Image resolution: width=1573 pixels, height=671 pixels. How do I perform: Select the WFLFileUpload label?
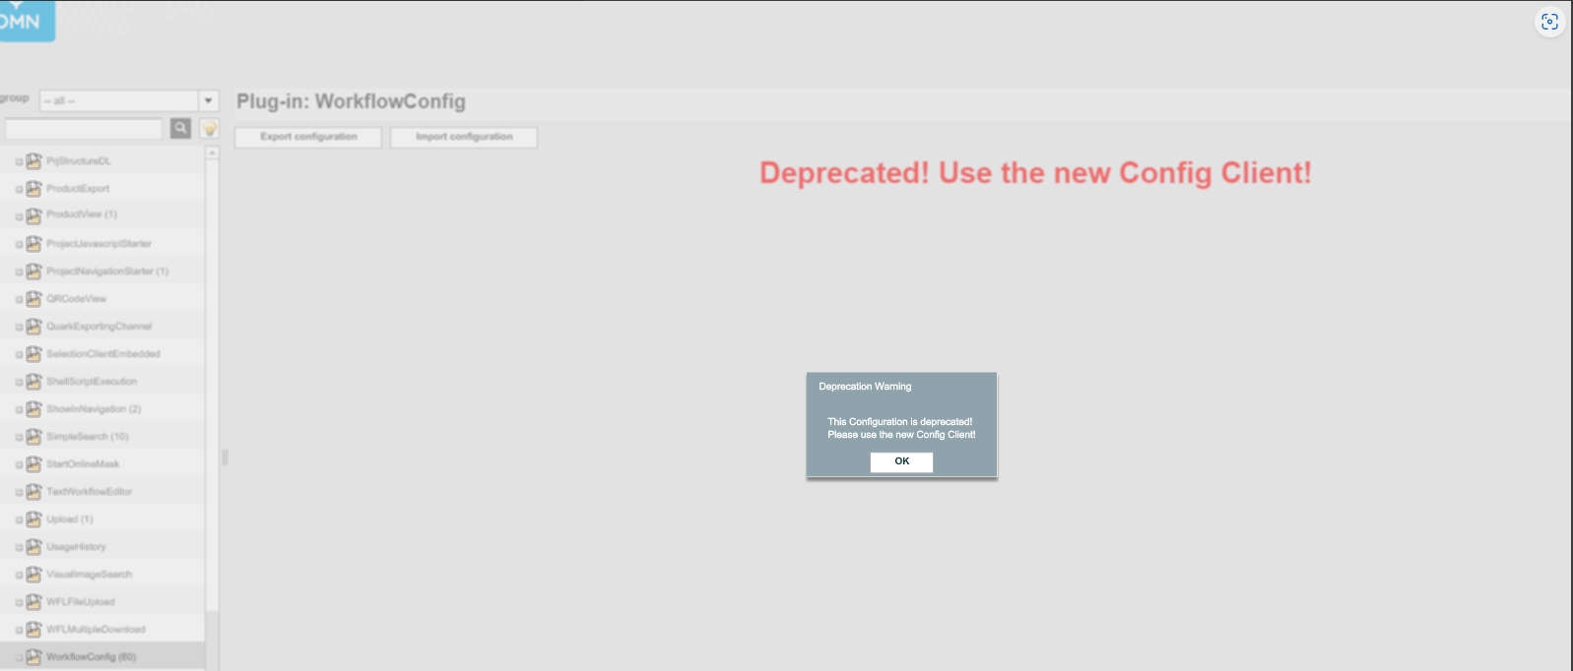click(81, 602)
